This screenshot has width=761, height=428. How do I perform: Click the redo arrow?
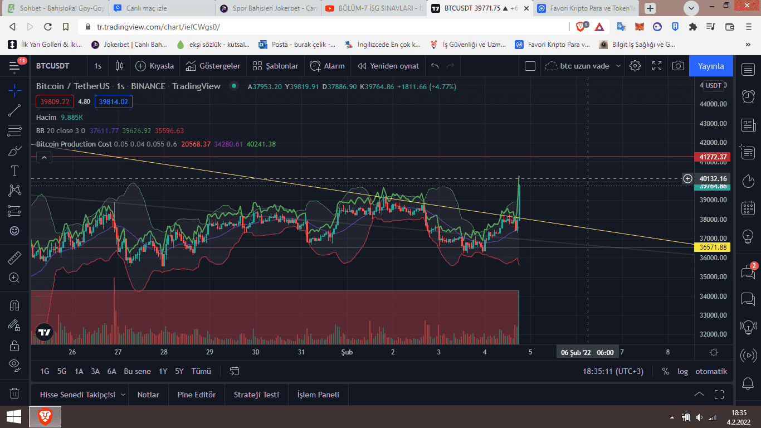click(x=450, y=66)
